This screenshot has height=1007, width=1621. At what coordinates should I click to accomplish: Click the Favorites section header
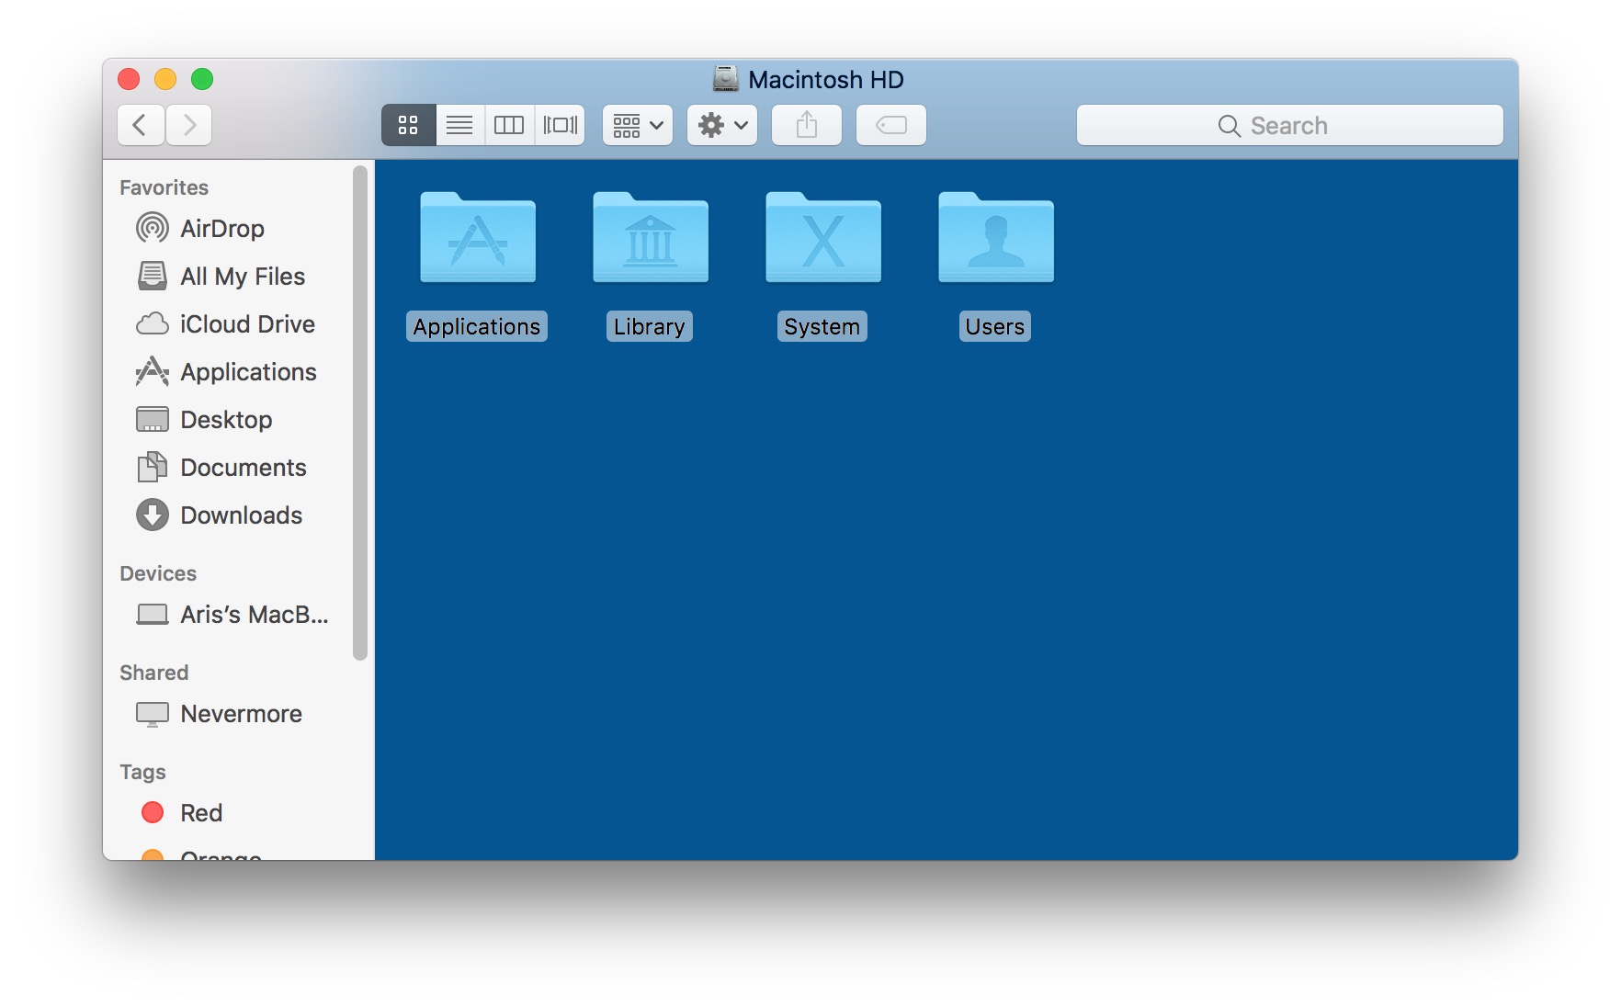(x=164, y=187)
